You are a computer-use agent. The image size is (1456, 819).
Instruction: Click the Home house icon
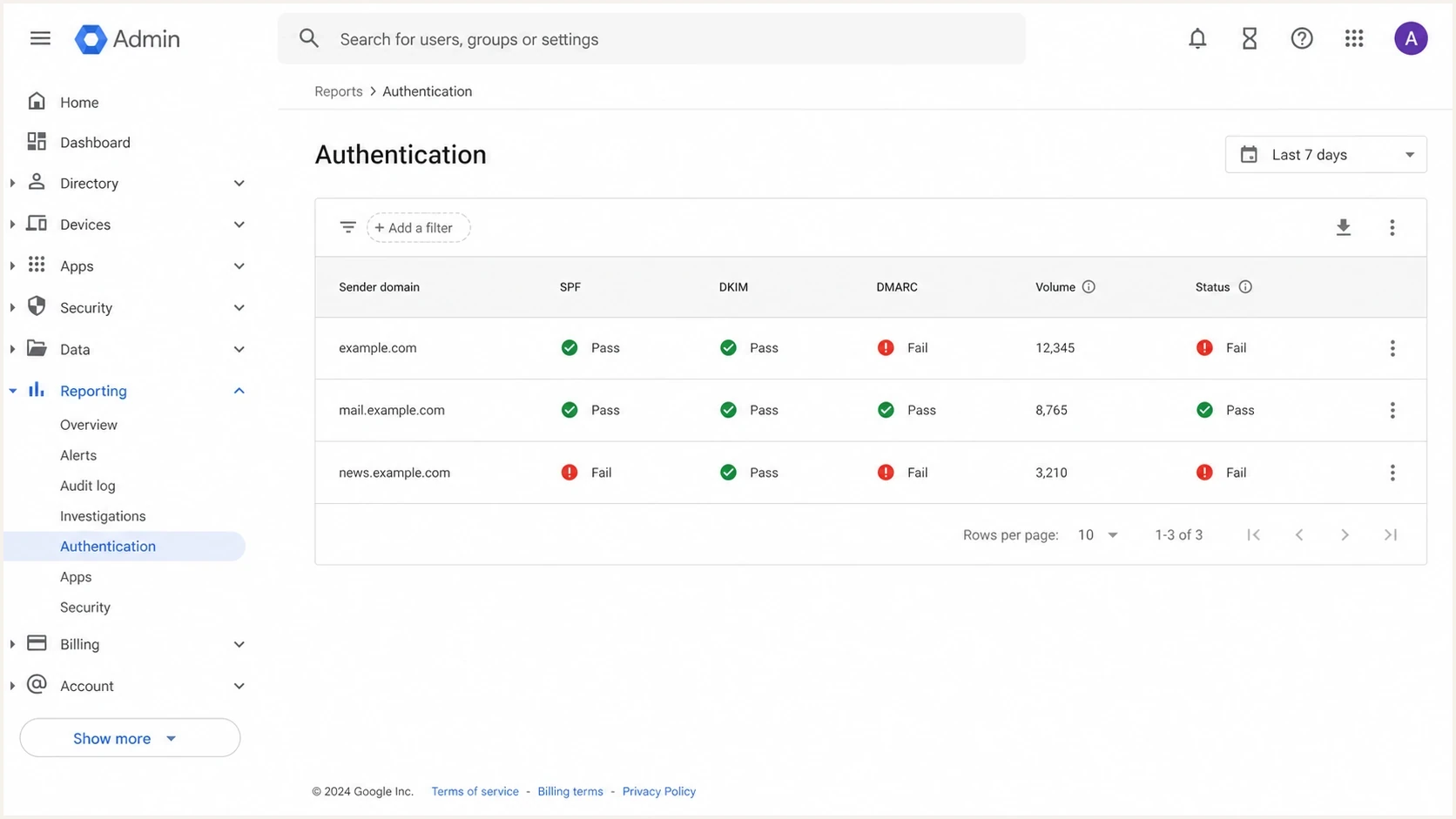click(37, 101)
